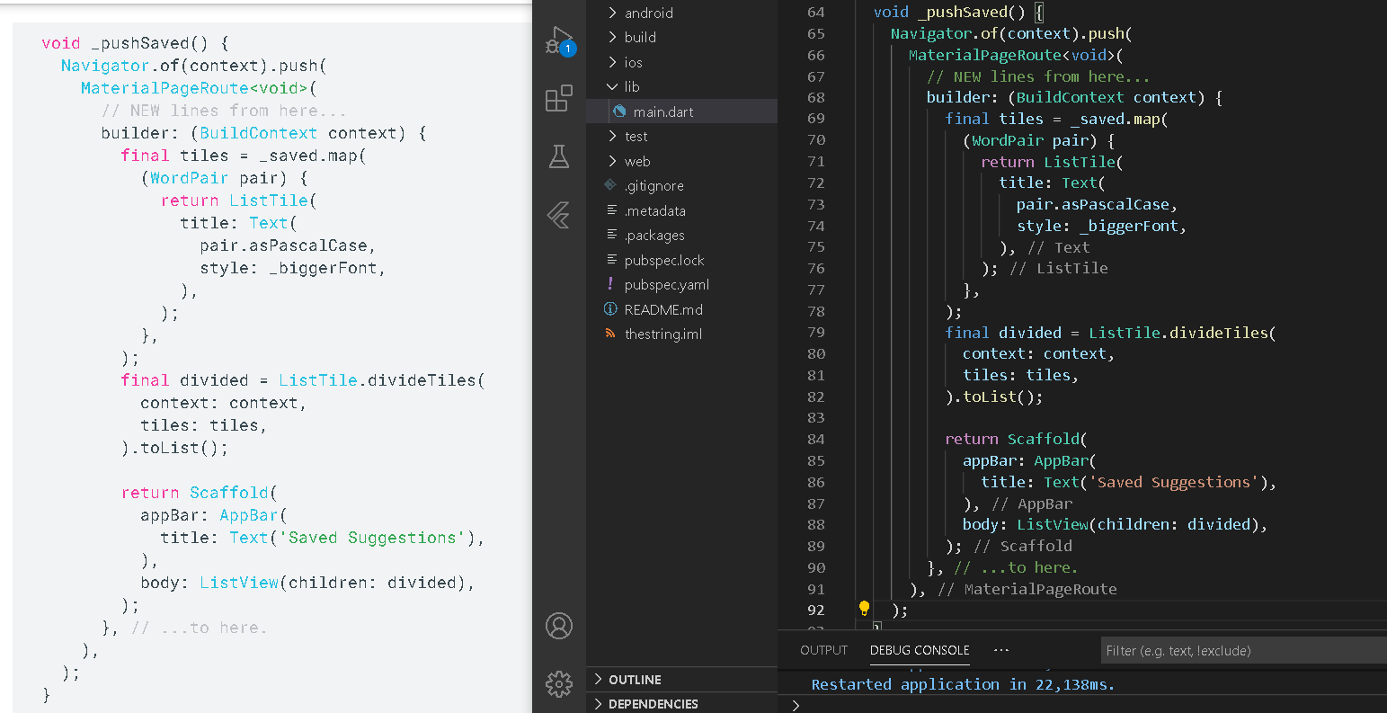Click the lines icon beside .packages
This screenshot has width=1387, height=713.
coord(611,235)
